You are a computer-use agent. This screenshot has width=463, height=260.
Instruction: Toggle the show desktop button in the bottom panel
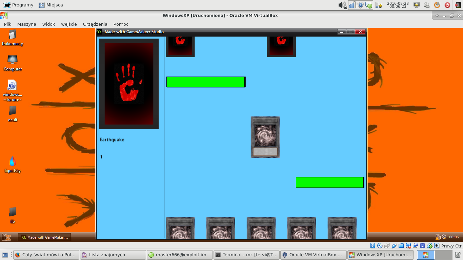5,255
